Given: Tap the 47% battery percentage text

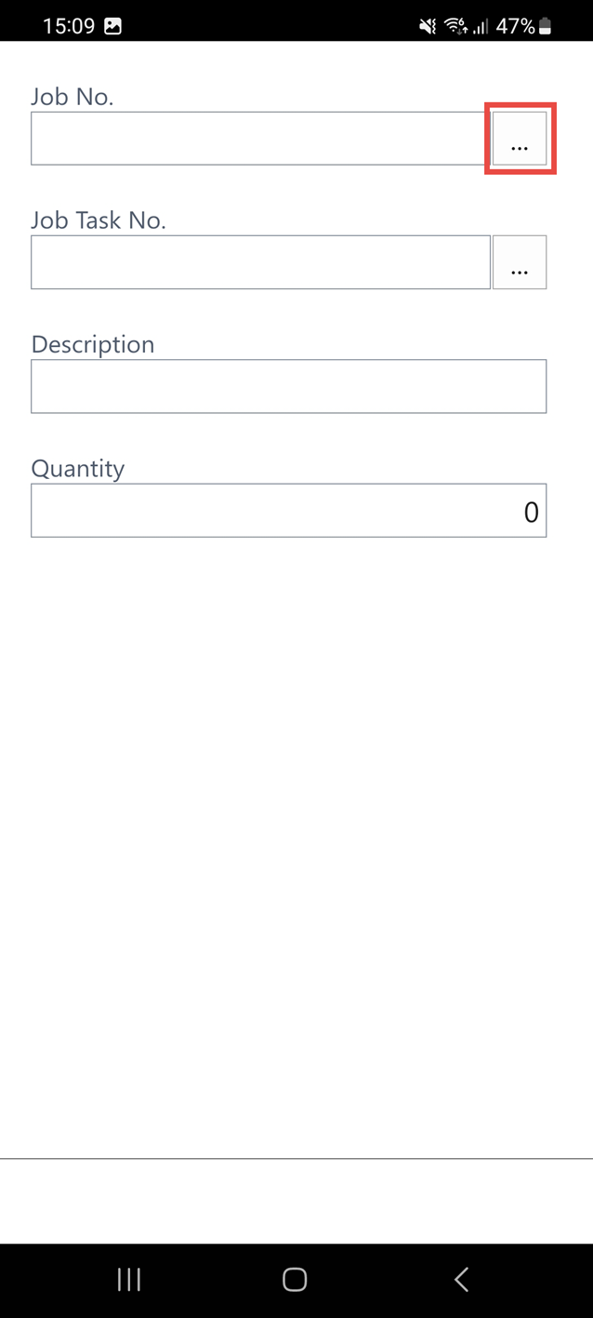Looking at the screenshot, I should [514, 26].
